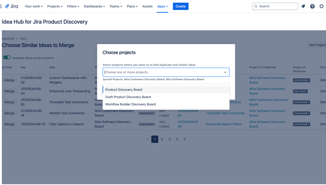Click key JPDIDEAHUB-54 cell
This screenshot has width=326, height=185.
(x=31, y=91)
